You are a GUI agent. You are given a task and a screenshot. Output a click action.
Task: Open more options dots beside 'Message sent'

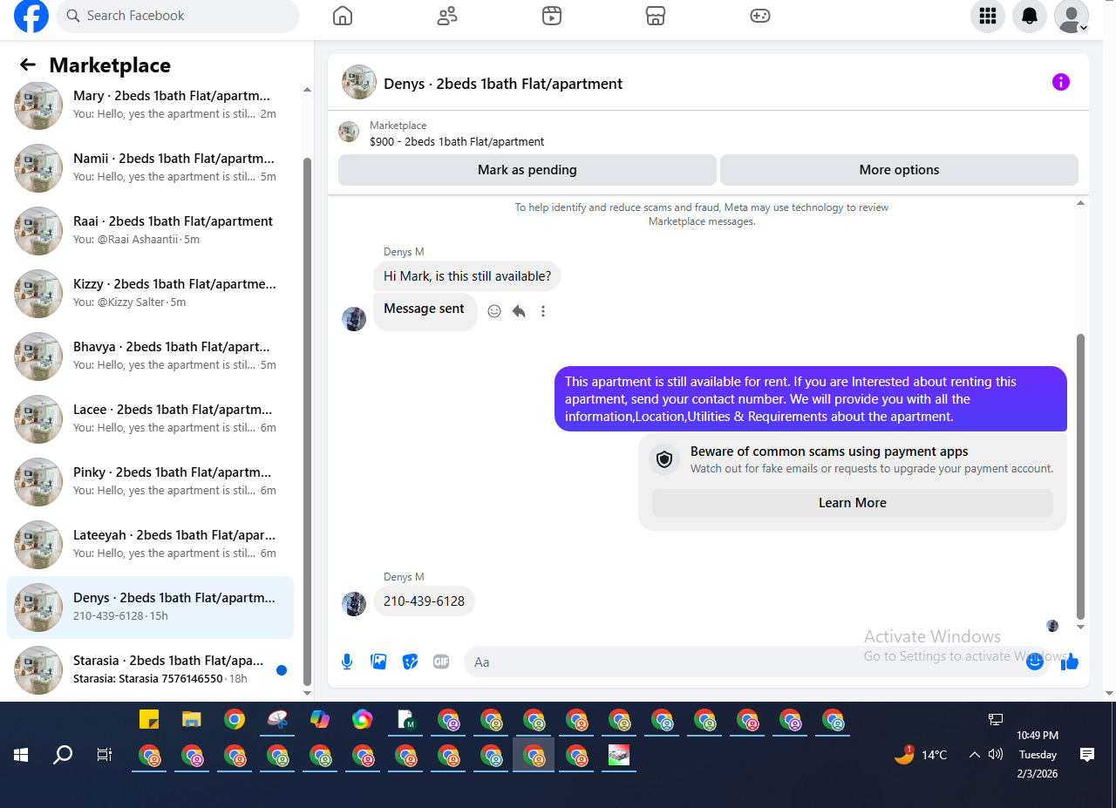tap(543, 311)
